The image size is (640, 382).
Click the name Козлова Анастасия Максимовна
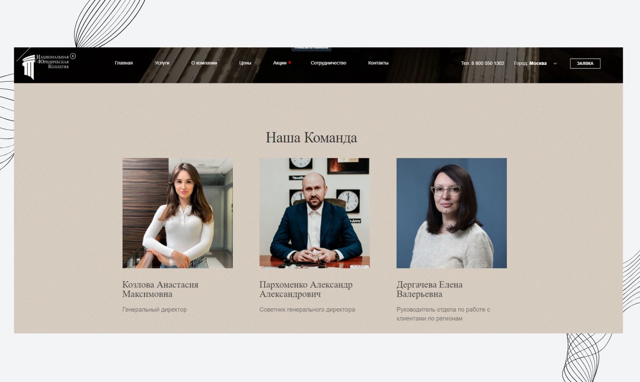tap(160, 289)
